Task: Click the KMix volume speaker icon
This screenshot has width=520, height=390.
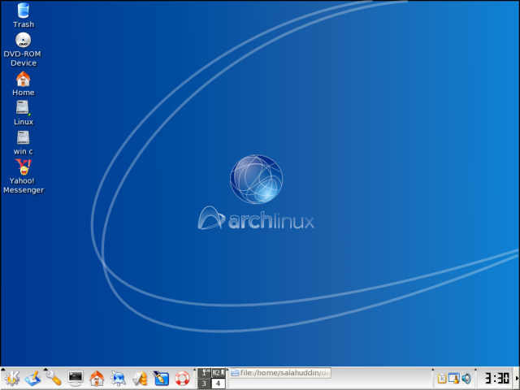Action: point(466,379)
